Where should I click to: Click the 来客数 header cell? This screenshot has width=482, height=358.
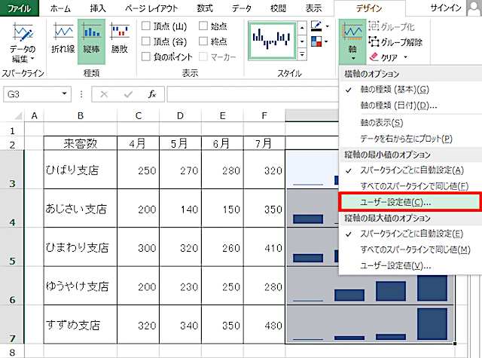click(x=81, y=143)
